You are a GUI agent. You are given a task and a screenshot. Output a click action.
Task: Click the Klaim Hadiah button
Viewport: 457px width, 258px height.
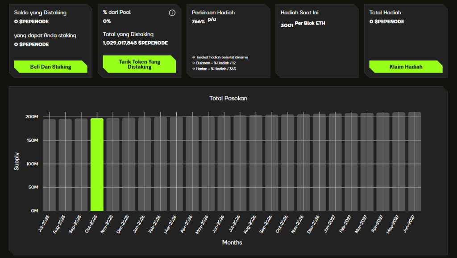click(x=406, y=66)
